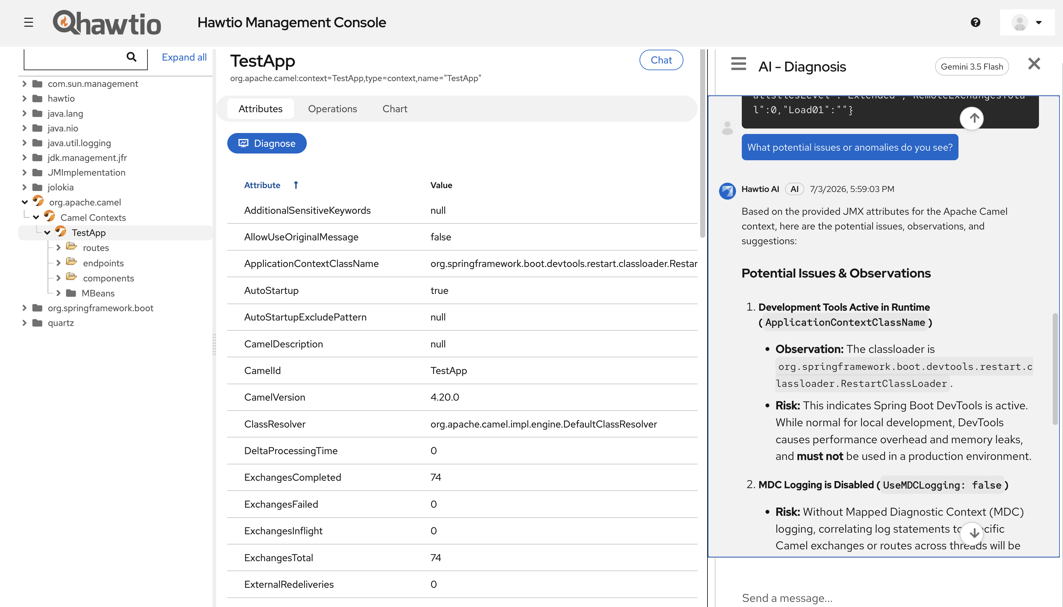Click the jolokia folder icon

click(37, 187)
